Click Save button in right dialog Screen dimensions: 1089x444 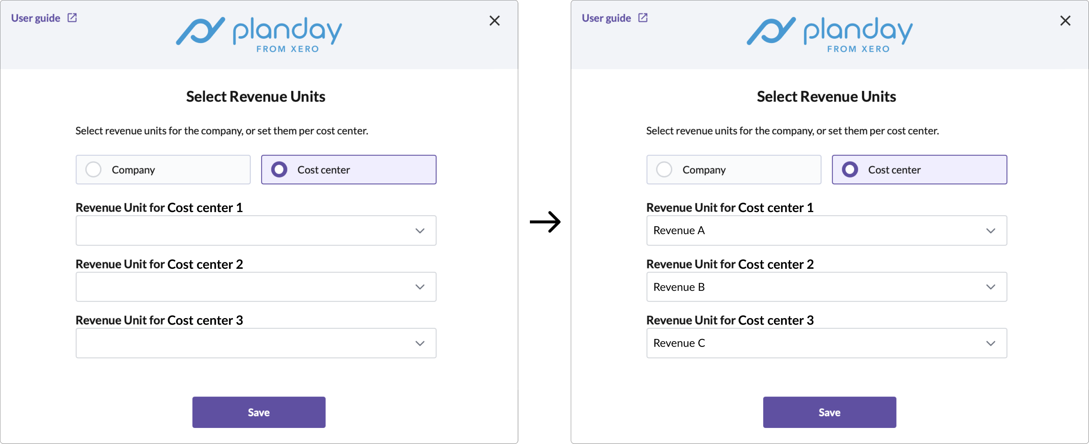coord(829,412)
